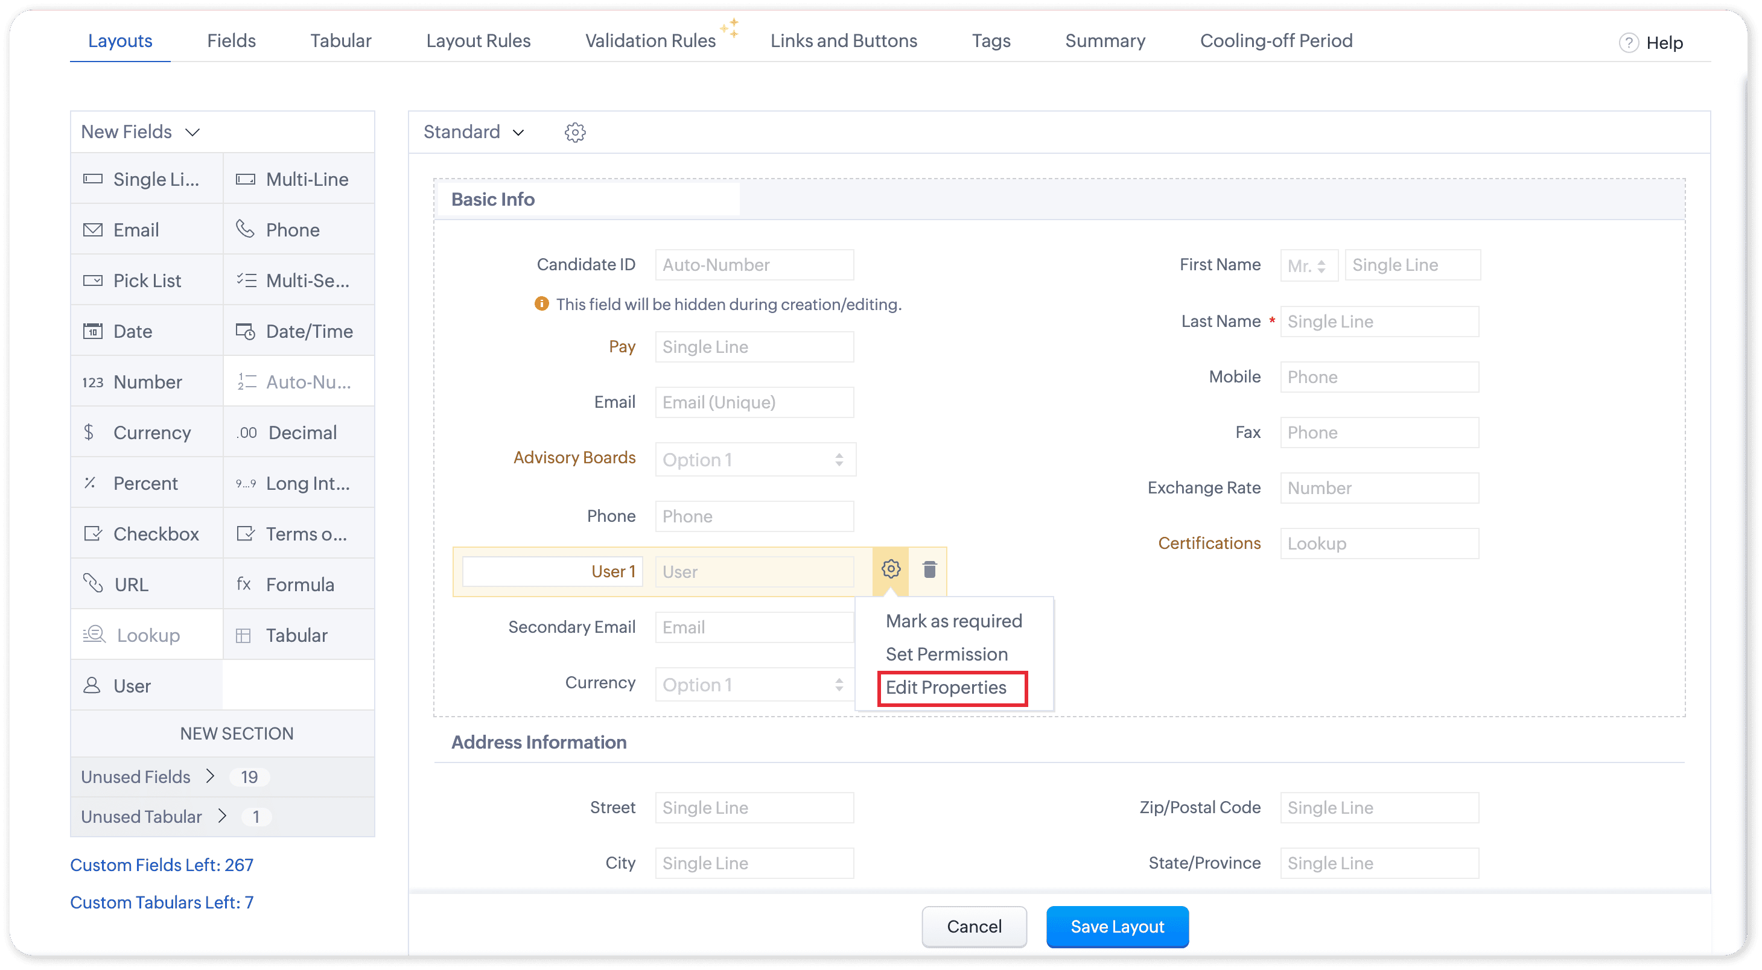Select the Phone field type icon
The image size is (1762, 970).
click(x=245, y=229)
